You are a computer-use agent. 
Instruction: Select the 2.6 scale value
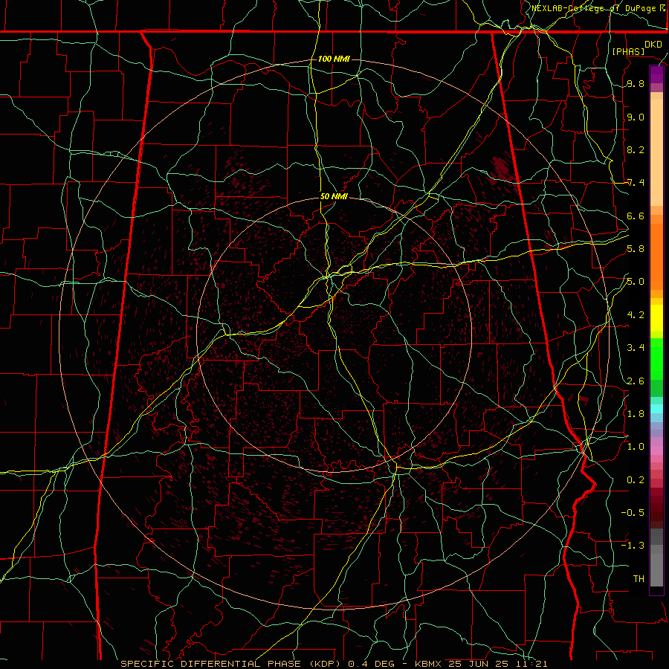[x=636, y=381]
